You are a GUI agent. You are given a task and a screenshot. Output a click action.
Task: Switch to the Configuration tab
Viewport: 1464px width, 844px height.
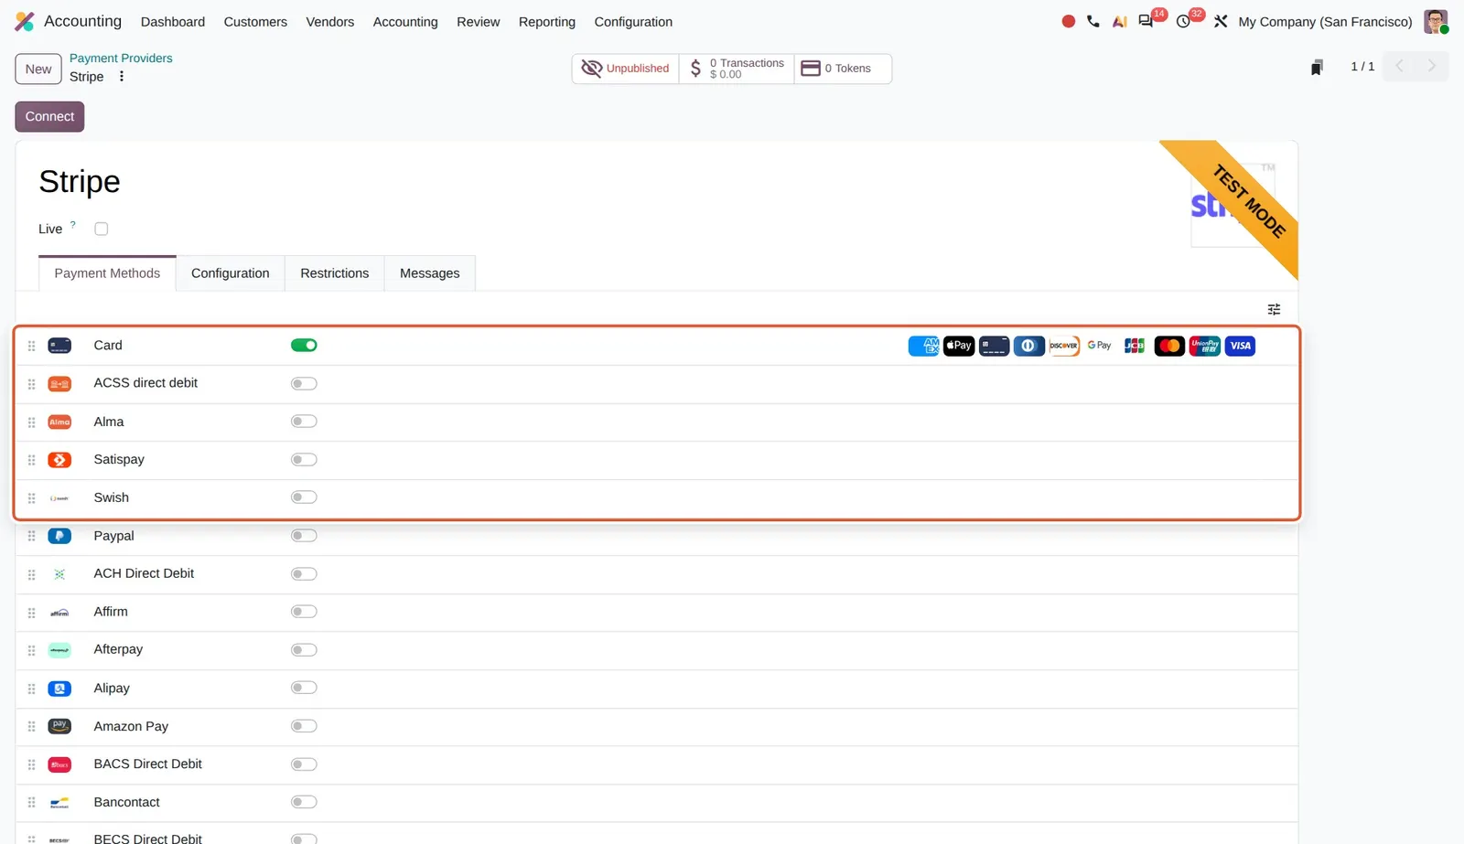[x=231, y=273]
